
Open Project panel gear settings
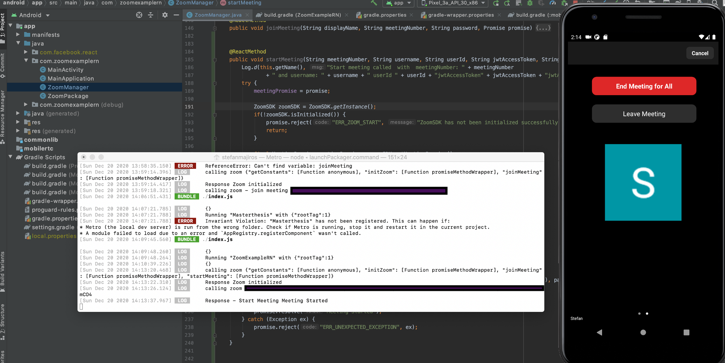165,15
